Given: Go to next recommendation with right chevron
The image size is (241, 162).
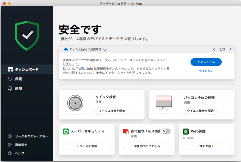Looking at the screenshot, I should [x=230, y=49].
